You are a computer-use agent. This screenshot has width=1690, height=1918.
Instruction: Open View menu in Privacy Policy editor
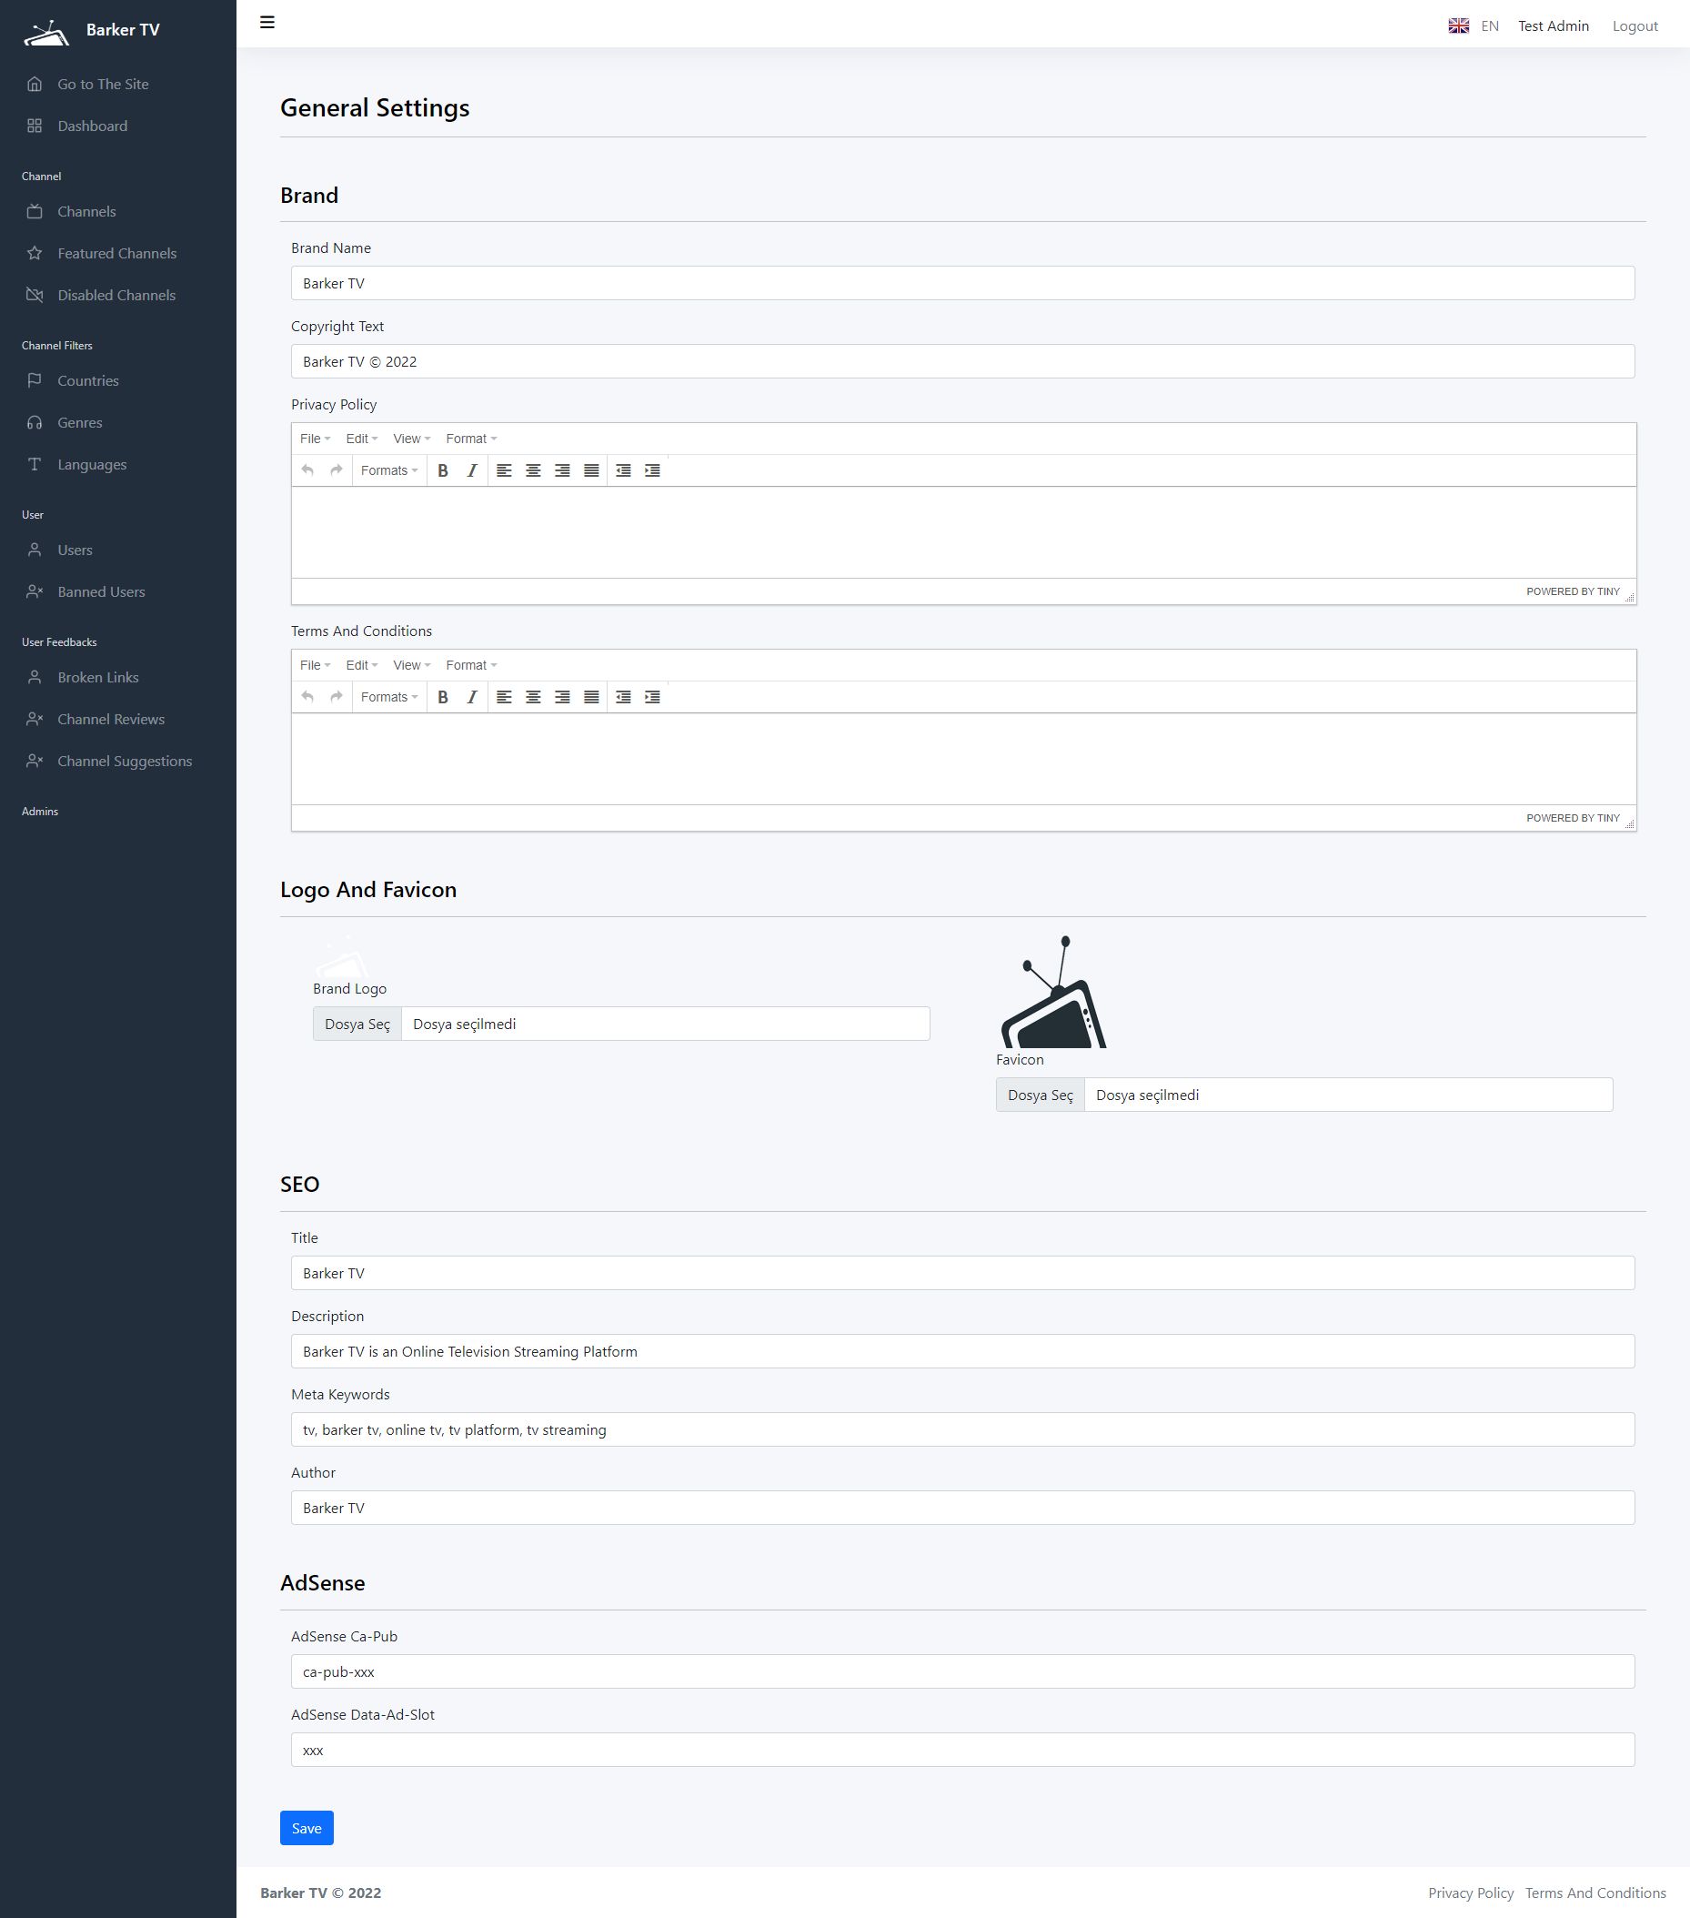(412, 439)
